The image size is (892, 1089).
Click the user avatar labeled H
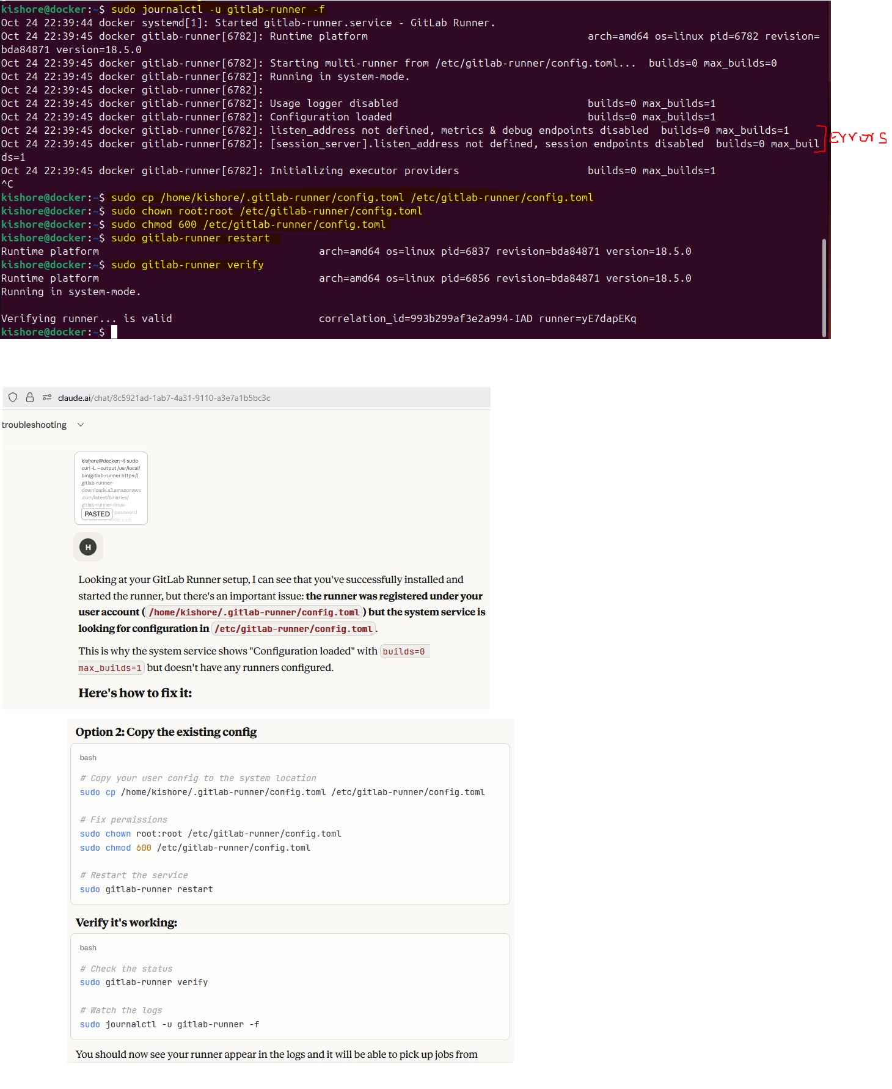click(88, 547)
